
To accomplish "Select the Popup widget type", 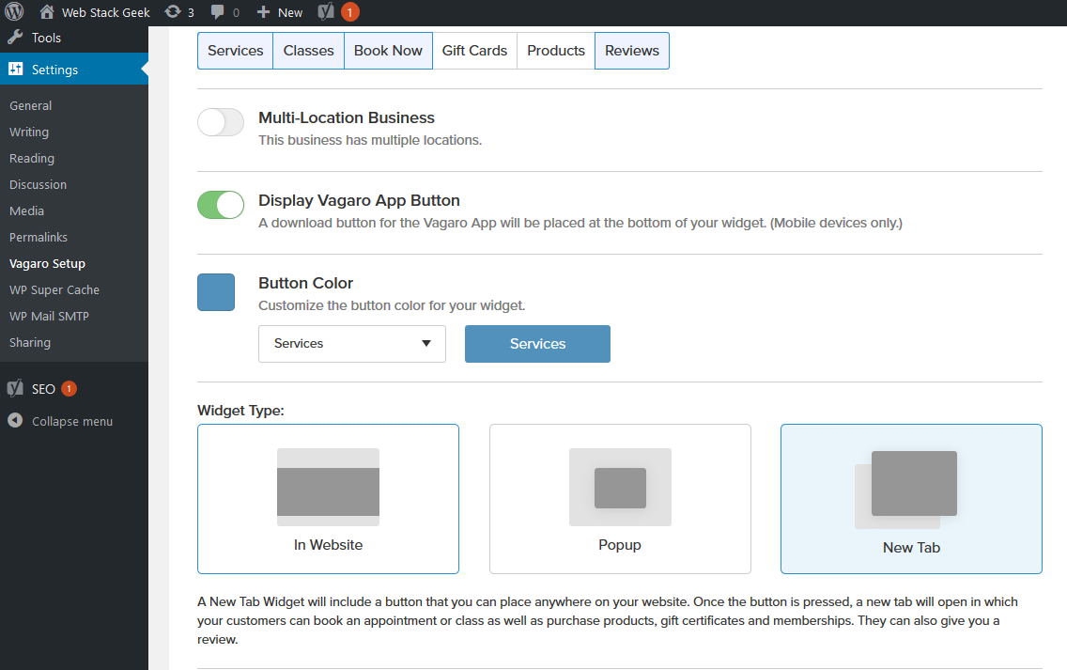I will click(620, 498).
